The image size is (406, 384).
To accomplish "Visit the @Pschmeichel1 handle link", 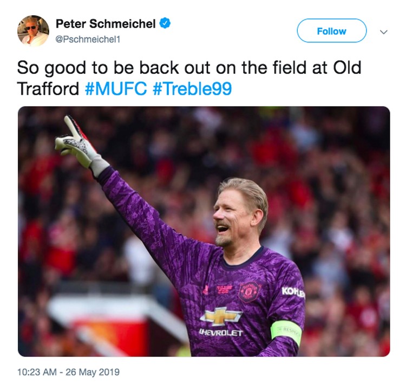I will 88,40.
